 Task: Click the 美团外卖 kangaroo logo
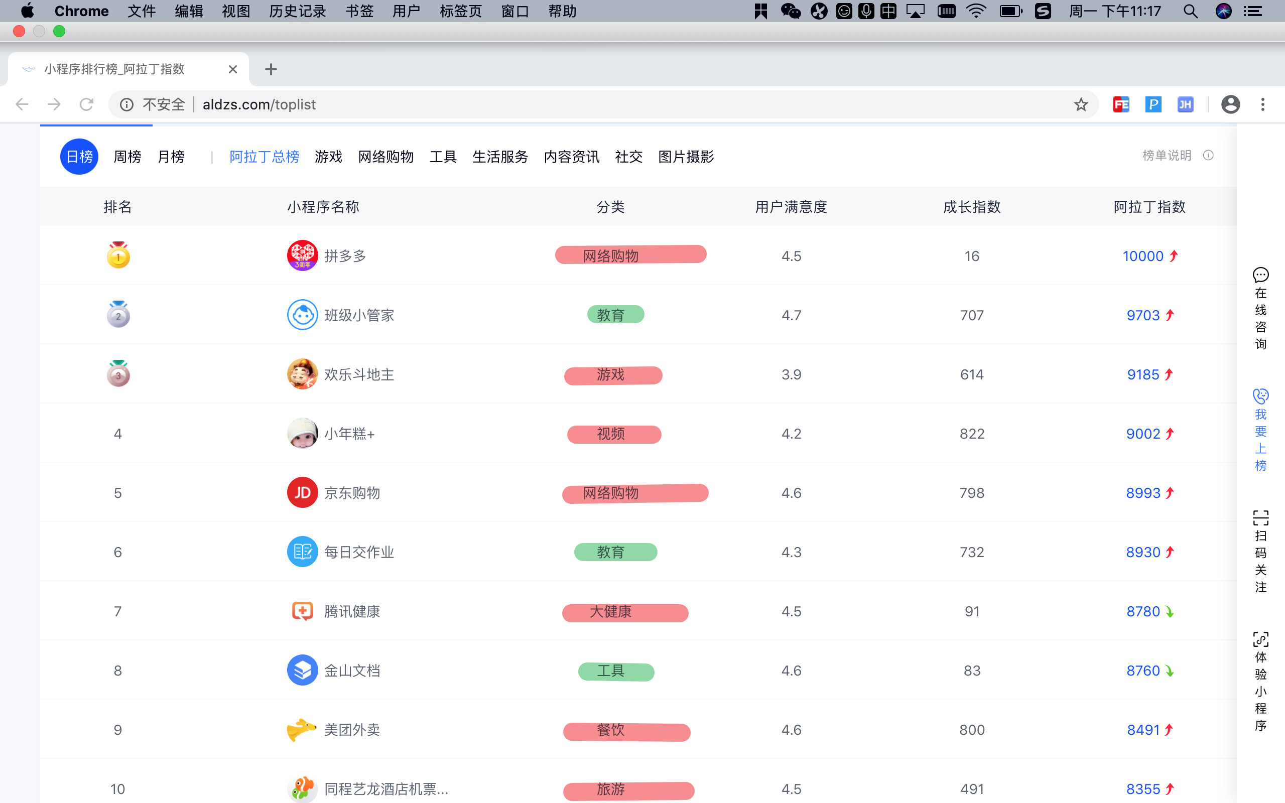[301, 729]
